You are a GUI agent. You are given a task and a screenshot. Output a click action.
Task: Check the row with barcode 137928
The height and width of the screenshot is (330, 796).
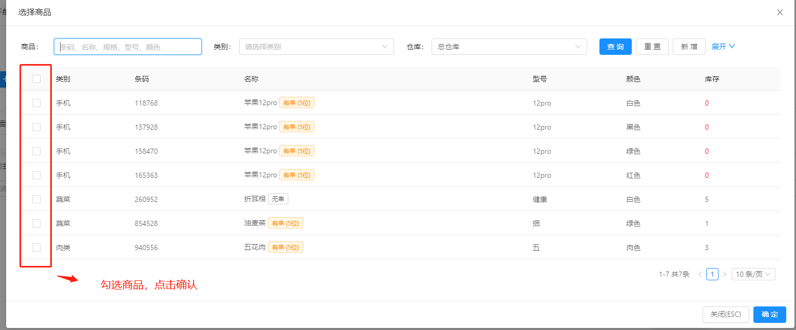tap(36, 127)
